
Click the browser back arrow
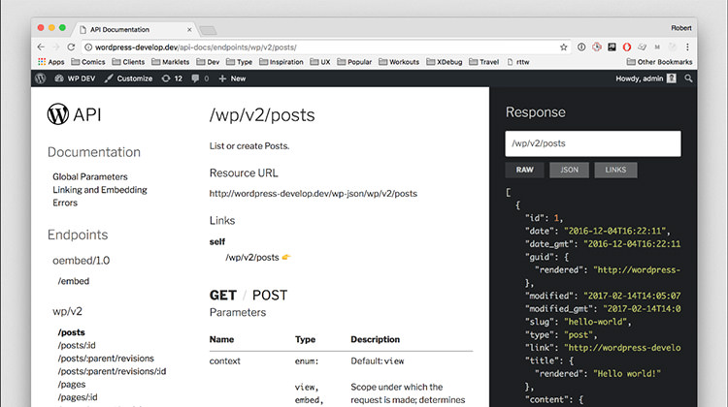(41, 46)
